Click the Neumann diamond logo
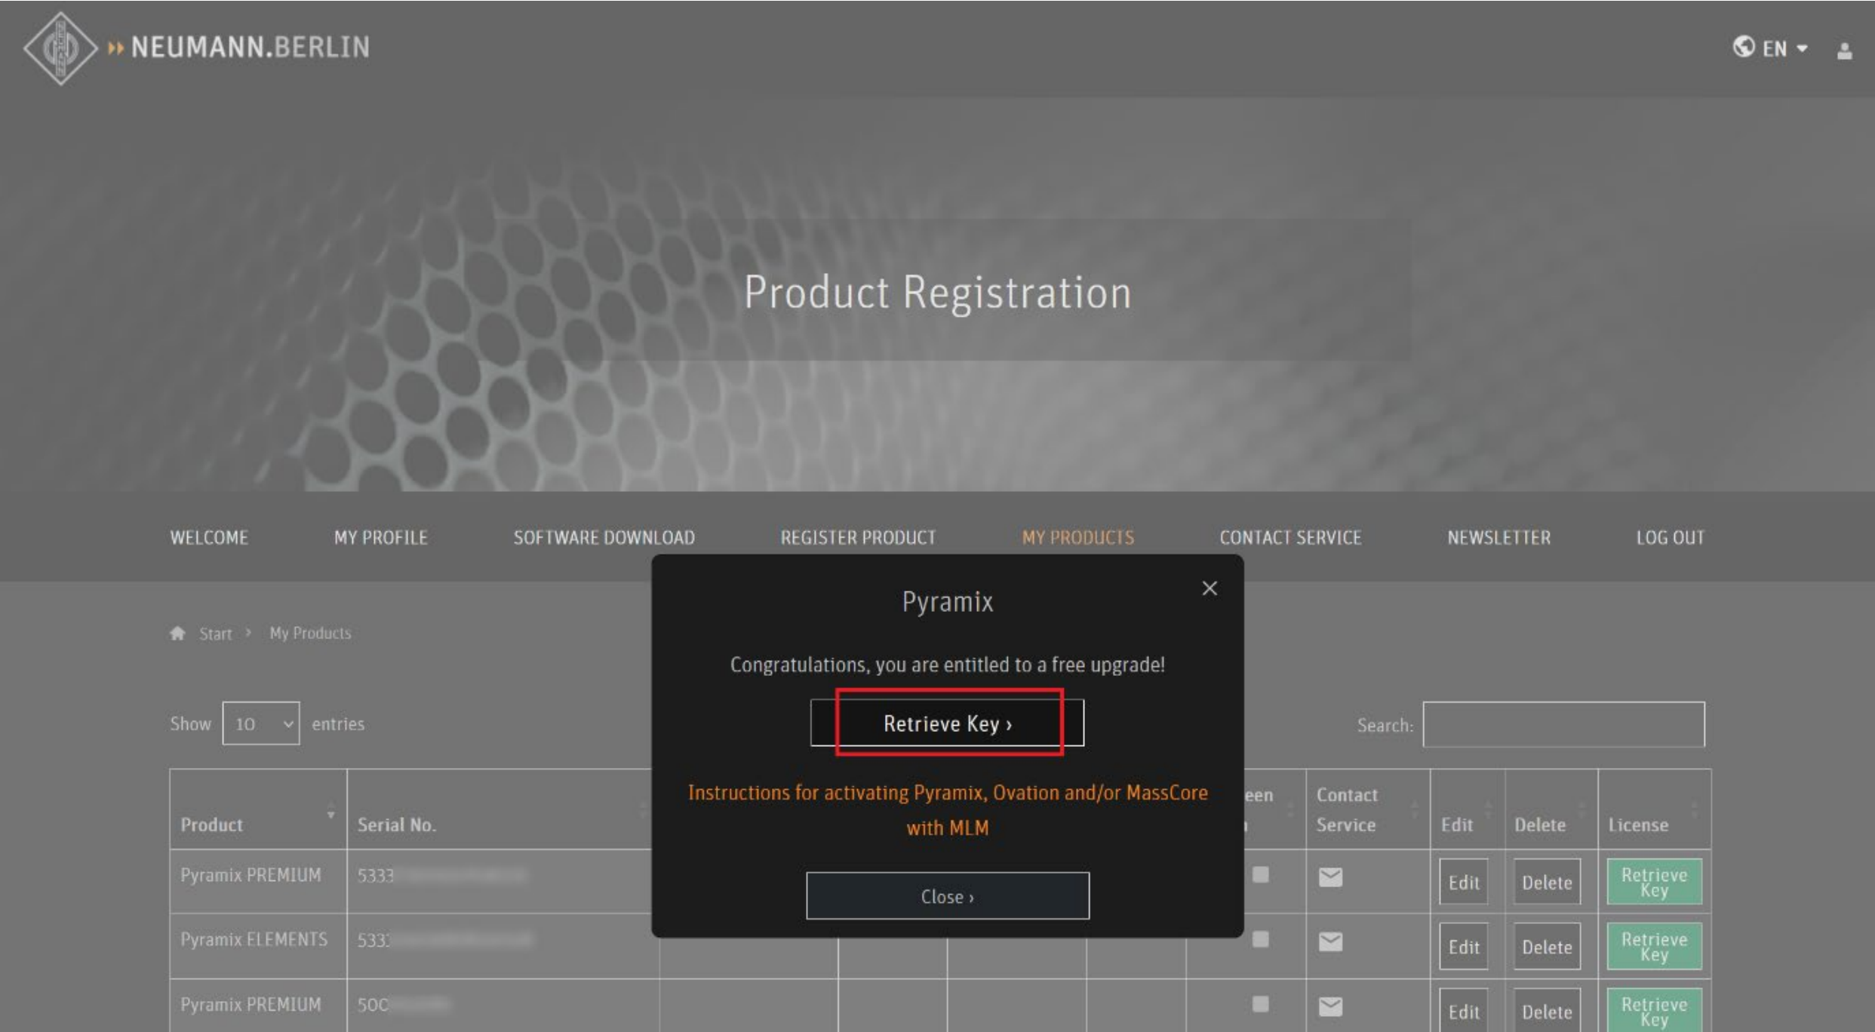 60,48
